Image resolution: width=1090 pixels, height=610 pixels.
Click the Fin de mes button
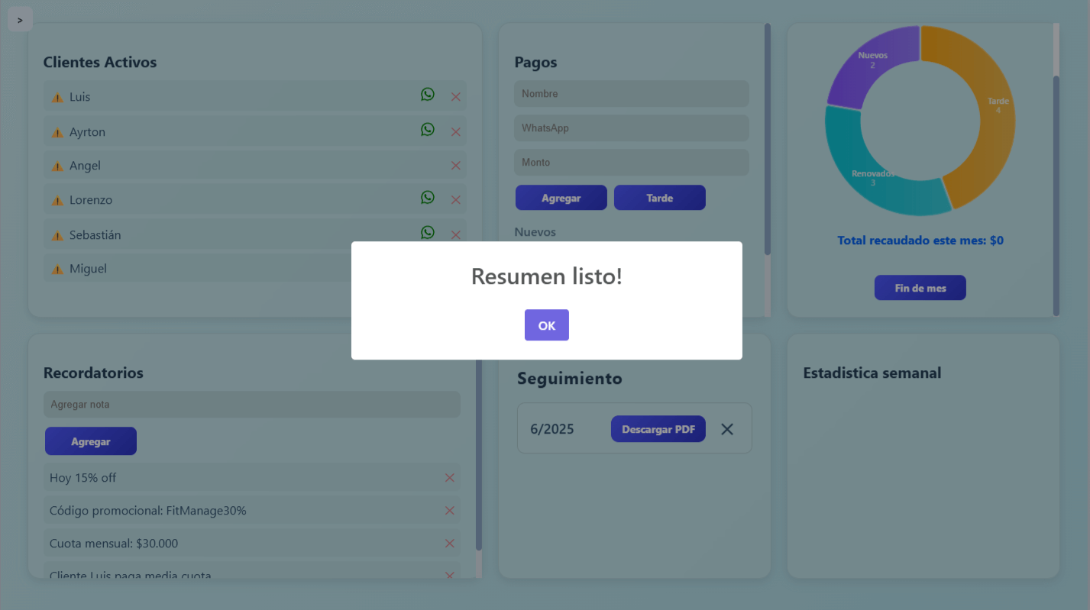pyautogui.click(x=920, y=288)
